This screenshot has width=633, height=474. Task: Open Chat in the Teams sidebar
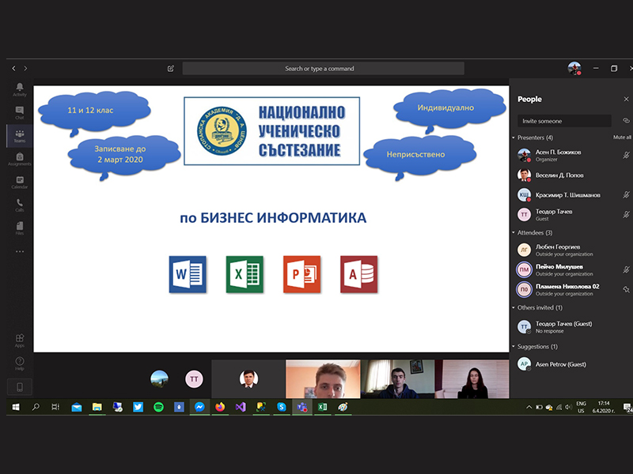[x=19, y=113]
